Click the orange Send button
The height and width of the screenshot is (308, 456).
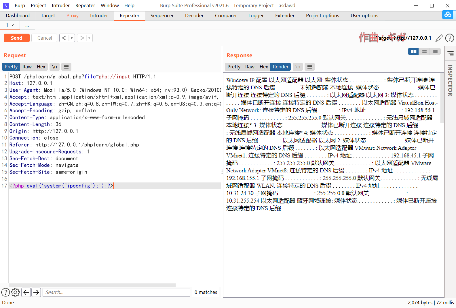pos(17,38)
